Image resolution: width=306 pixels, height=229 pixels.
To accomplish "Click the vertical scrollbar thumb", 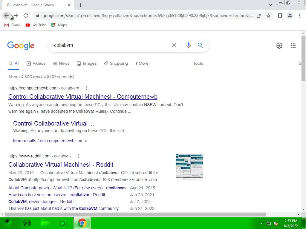I will click(x=303, y=58).
